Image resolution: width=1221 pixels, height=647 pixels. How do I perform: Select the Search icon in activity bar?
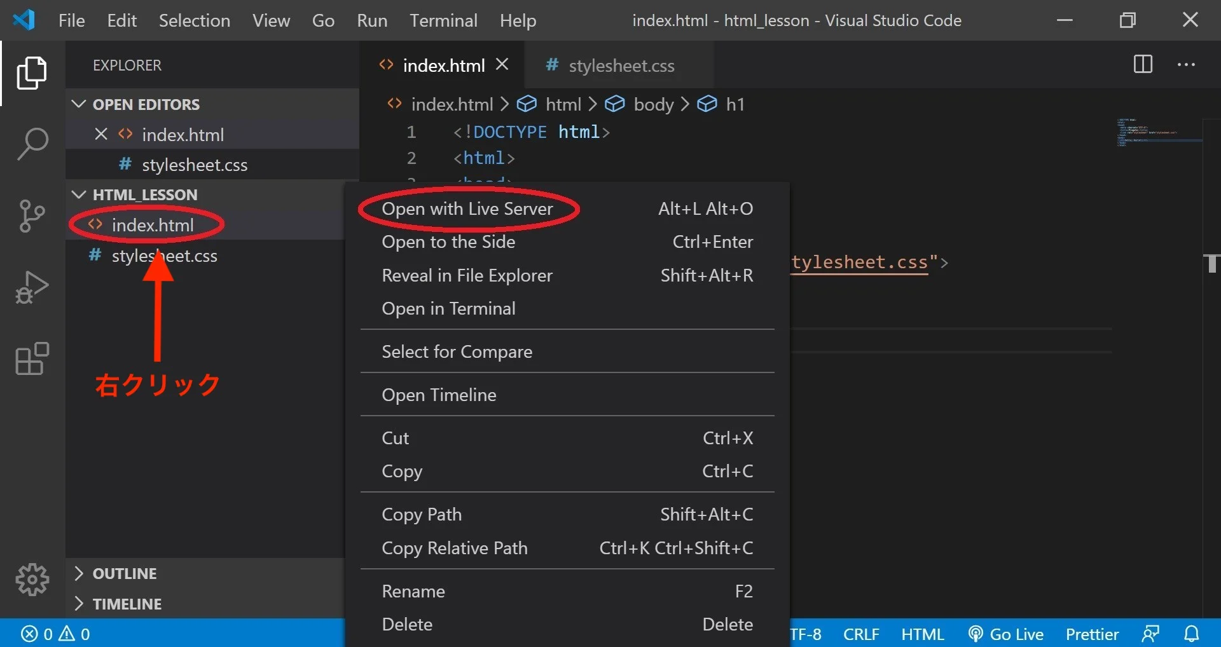click(x=31, y=144)
